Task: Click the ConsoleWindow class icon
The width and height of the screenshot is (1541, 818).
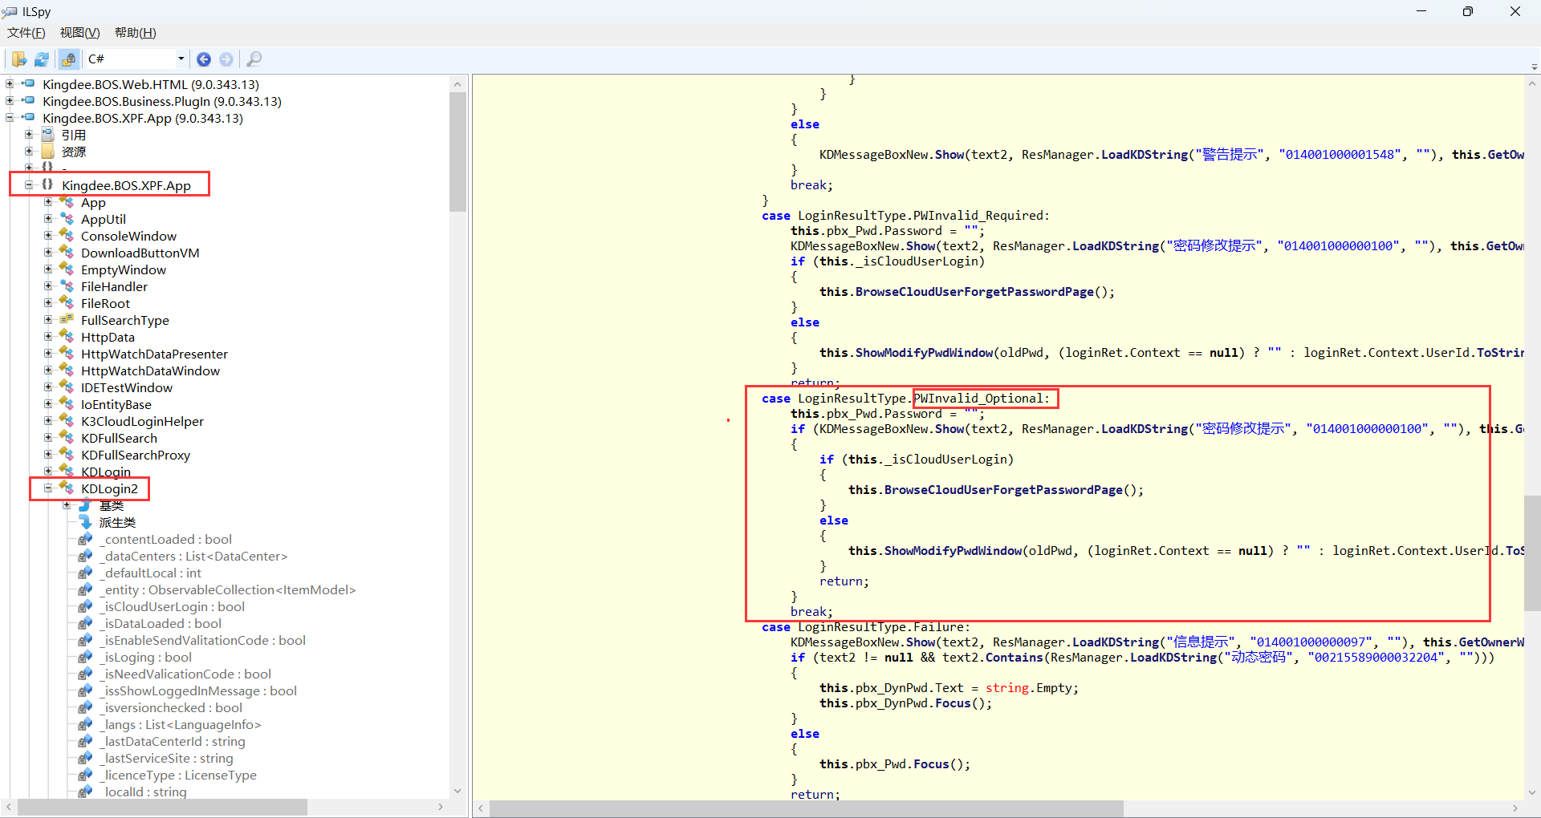Action: (x=67, y=235)
